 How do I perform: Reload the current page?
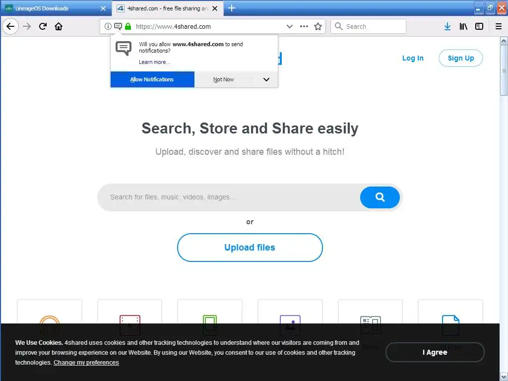click(x=43, y=27)
